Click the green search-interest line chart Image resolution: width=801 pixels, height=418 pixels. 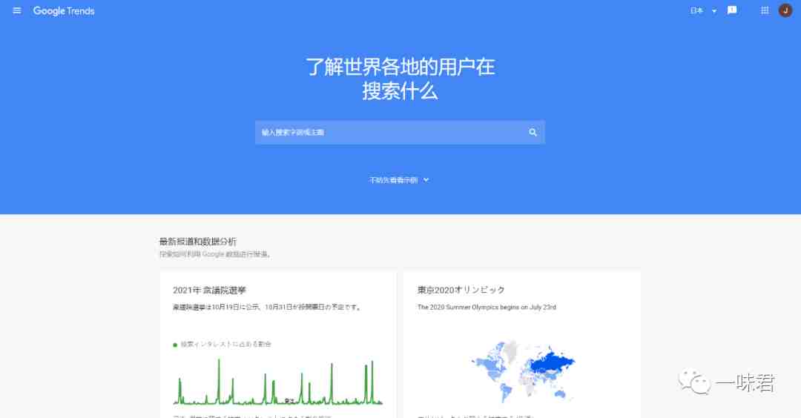coord(278,381)
